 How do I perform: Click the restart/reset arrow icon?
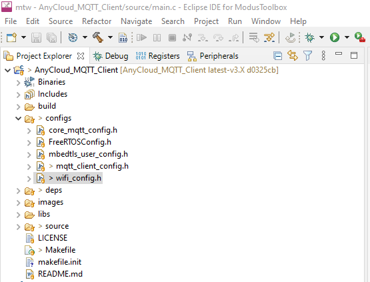click(290, 37)
